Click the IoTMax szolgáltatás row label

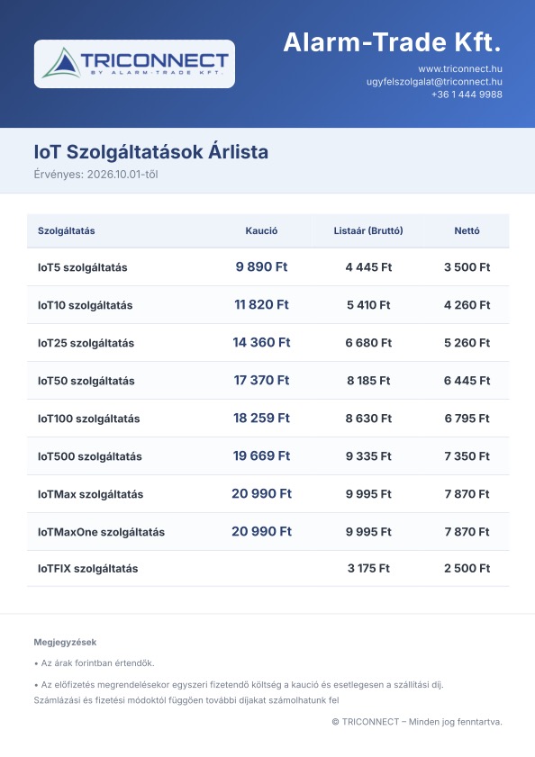(x=90, y=494)
